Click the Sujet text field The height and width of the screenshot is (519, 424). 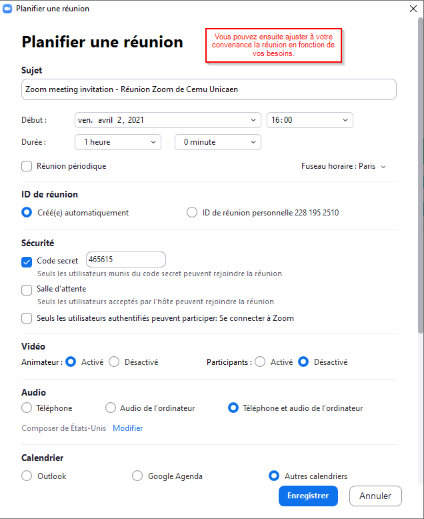click(x=209, y=89)
